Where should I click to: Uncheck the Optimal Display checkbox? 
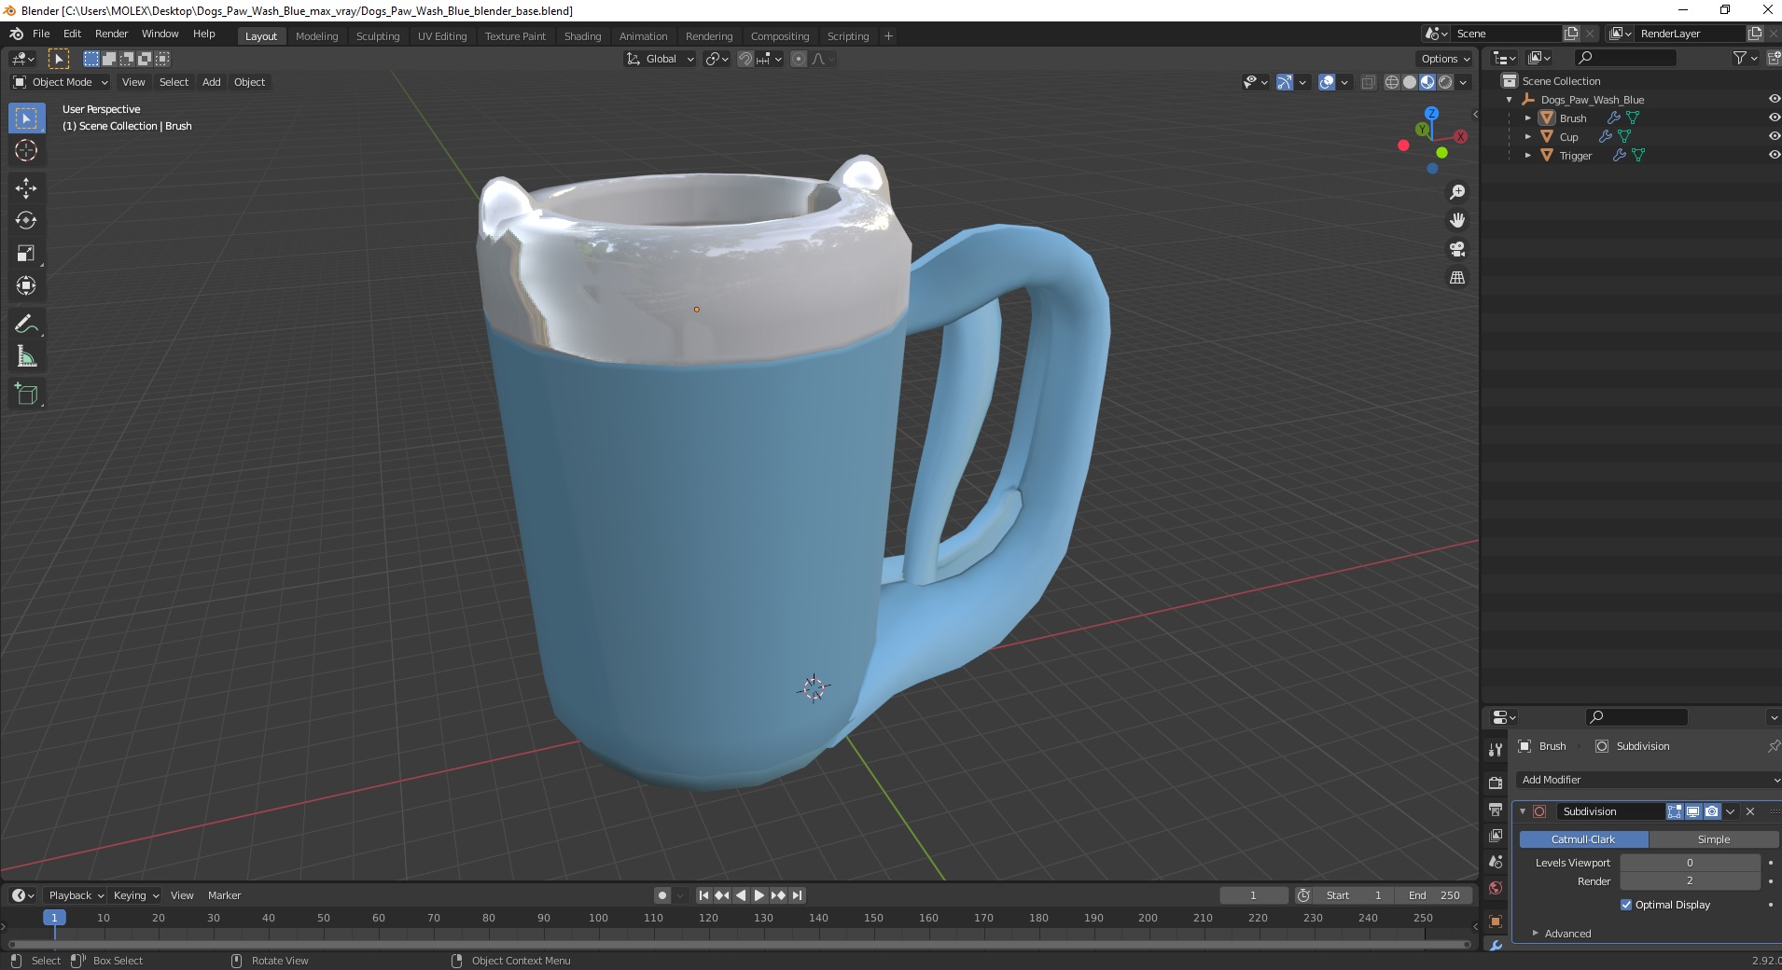1626,905
